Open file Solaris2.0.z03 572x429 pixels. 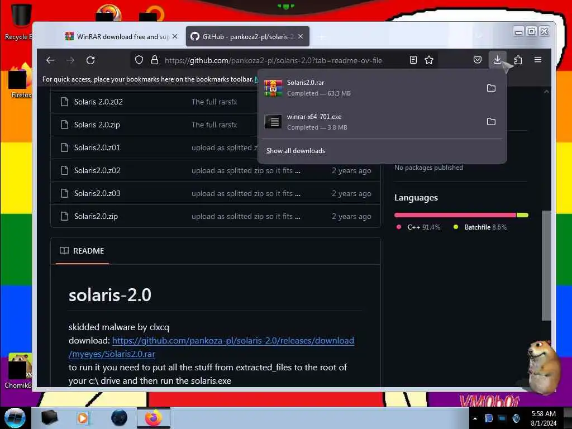(x=97, y=193)
